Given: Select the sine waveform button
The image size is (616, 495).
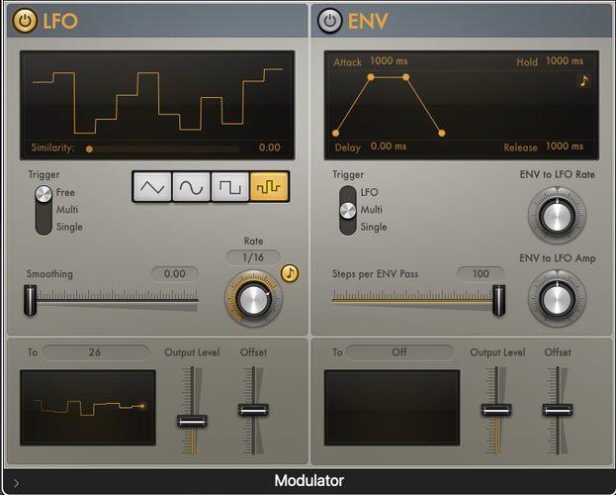Looking at the screenshot, I should tap(191, 187).
